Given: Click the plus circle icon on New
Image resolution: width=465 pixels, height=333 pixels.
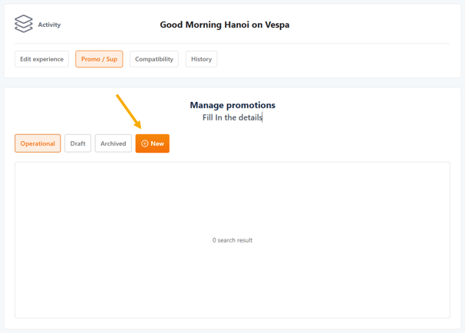Looking at the screenshot, I should pyautogui.click(x=145, y=143).
